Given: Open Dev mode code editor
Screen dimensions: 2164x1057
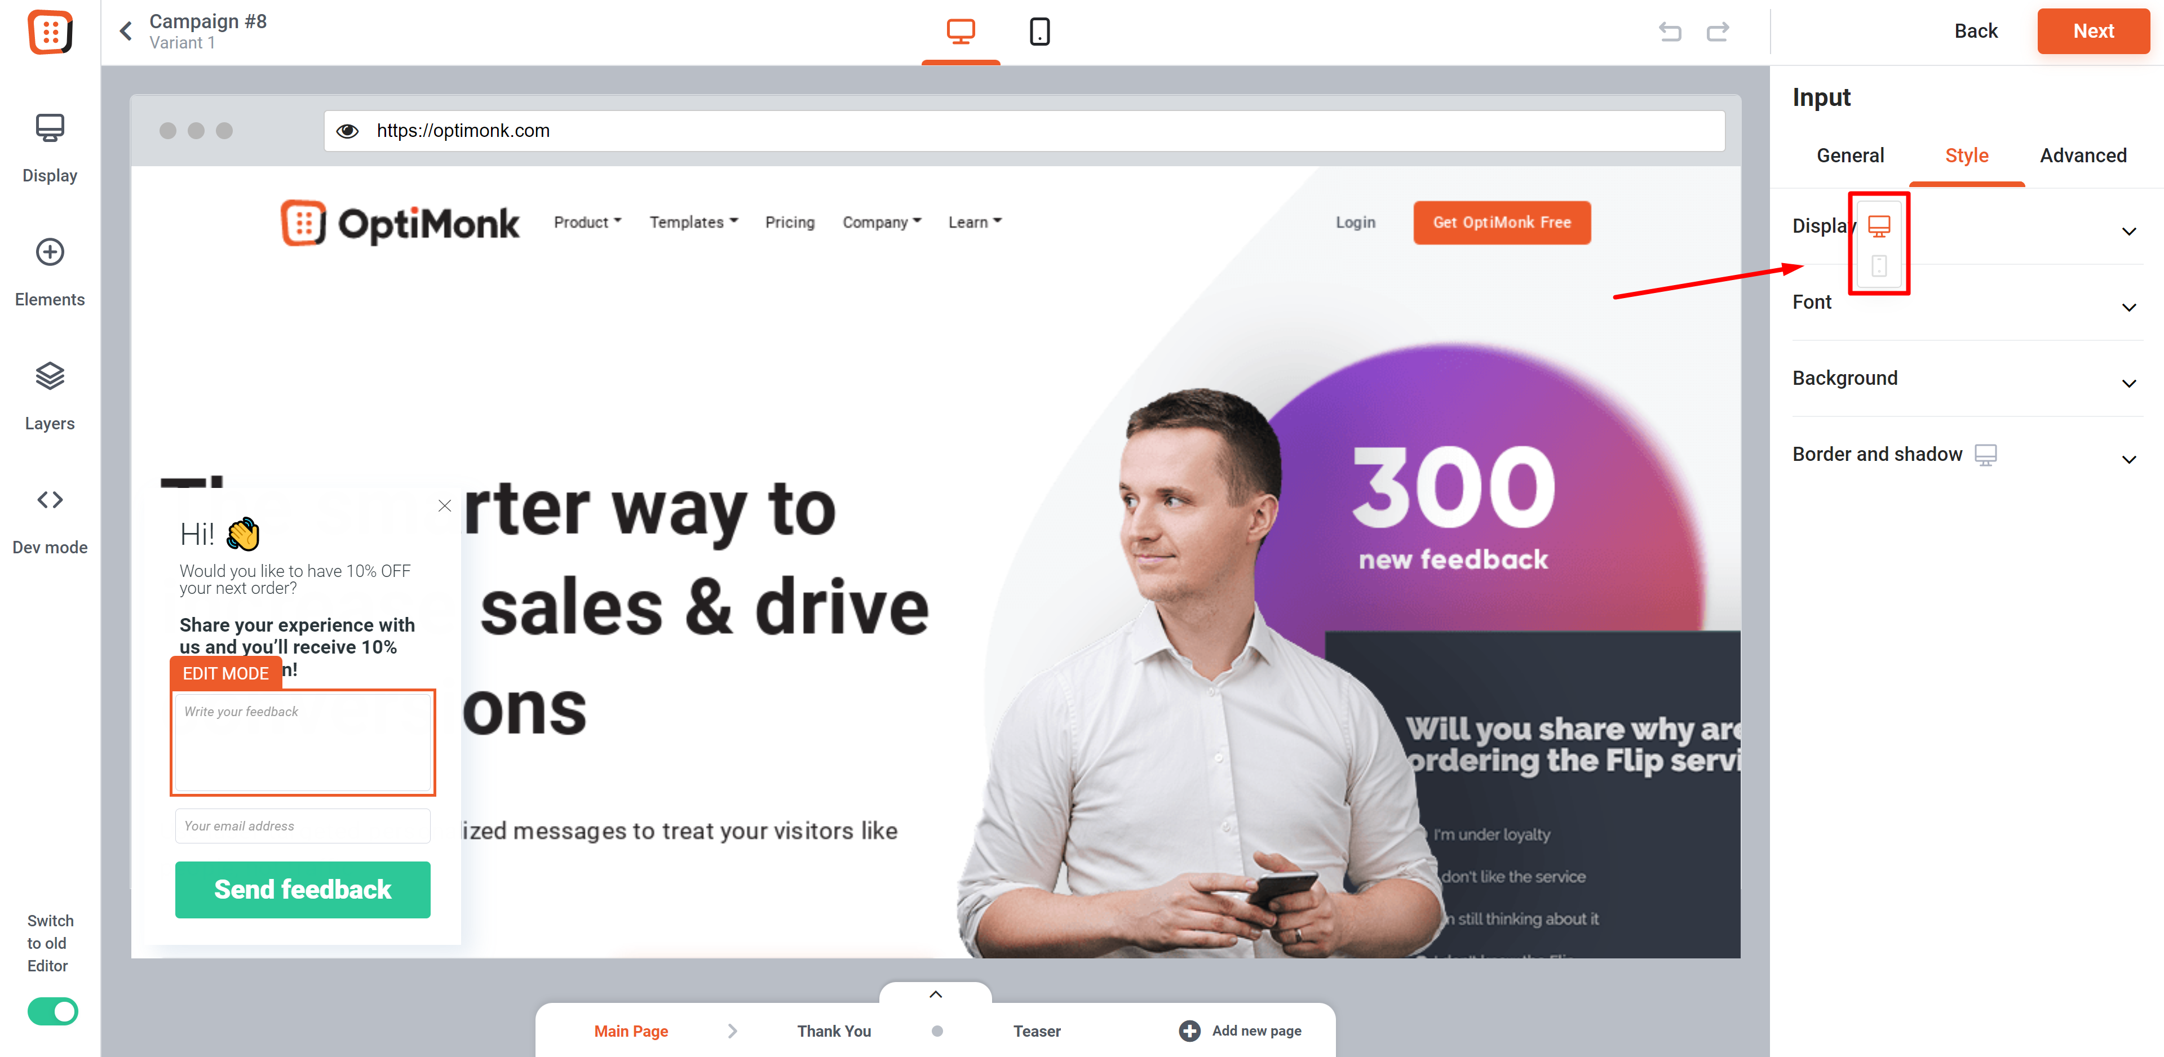Looking at the screenshot, I should (x=50, y=521).
